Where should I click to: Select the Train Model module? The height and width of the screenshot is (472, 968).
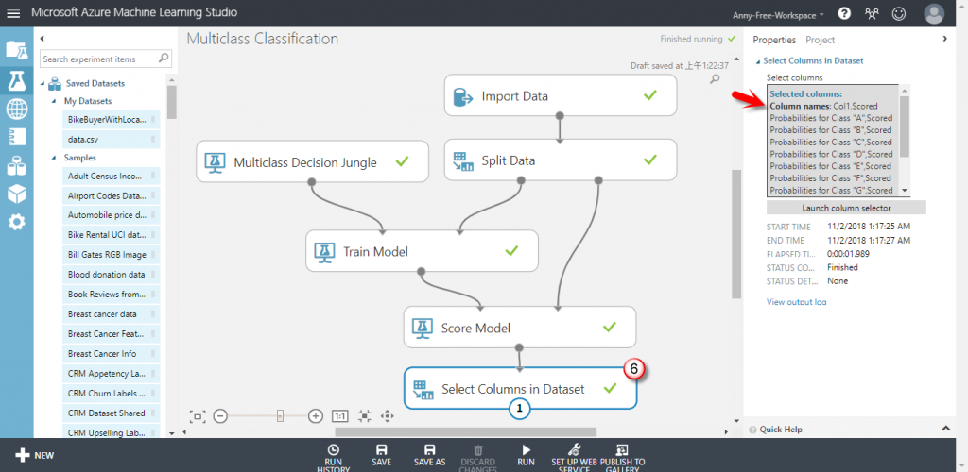coord(423,251)
